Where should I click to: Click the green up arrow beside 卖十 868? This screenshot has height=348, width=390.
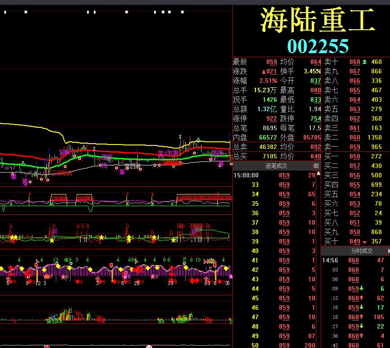point(364,62)
